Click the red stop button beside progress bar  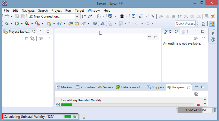(x=198, y=105)
